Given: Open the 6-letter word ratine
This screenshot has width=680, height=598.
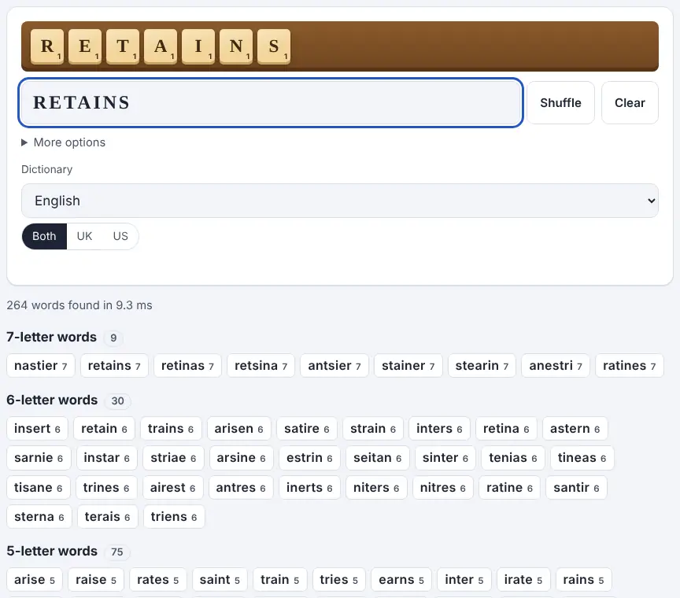Looking at the screenshot, I should pyautogui.click(x=509, y=487).
